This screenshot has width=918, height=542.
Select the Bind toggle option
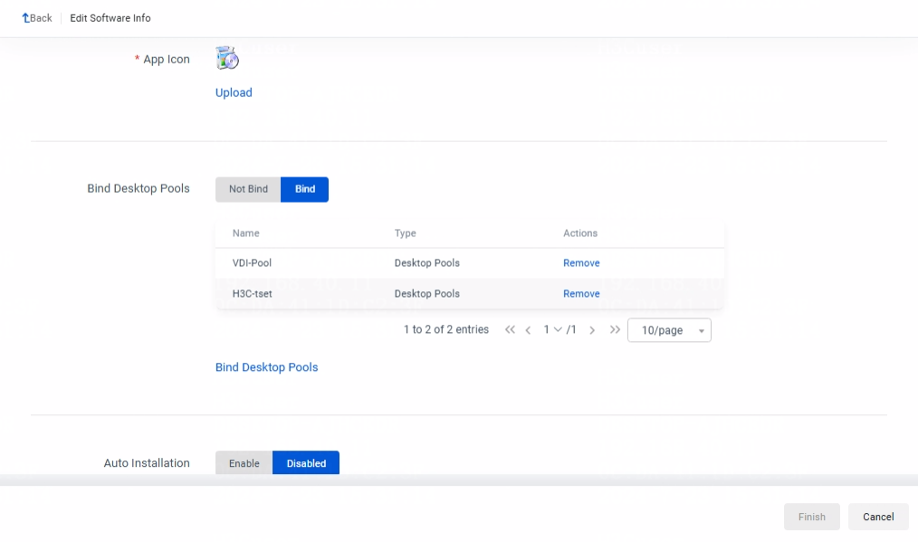pyautogui.click(x=305, y=189)
